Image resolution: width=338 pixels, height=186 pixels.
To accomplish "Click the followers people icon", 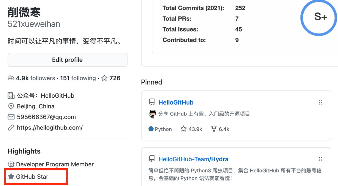I will click(x=11, y=78).
